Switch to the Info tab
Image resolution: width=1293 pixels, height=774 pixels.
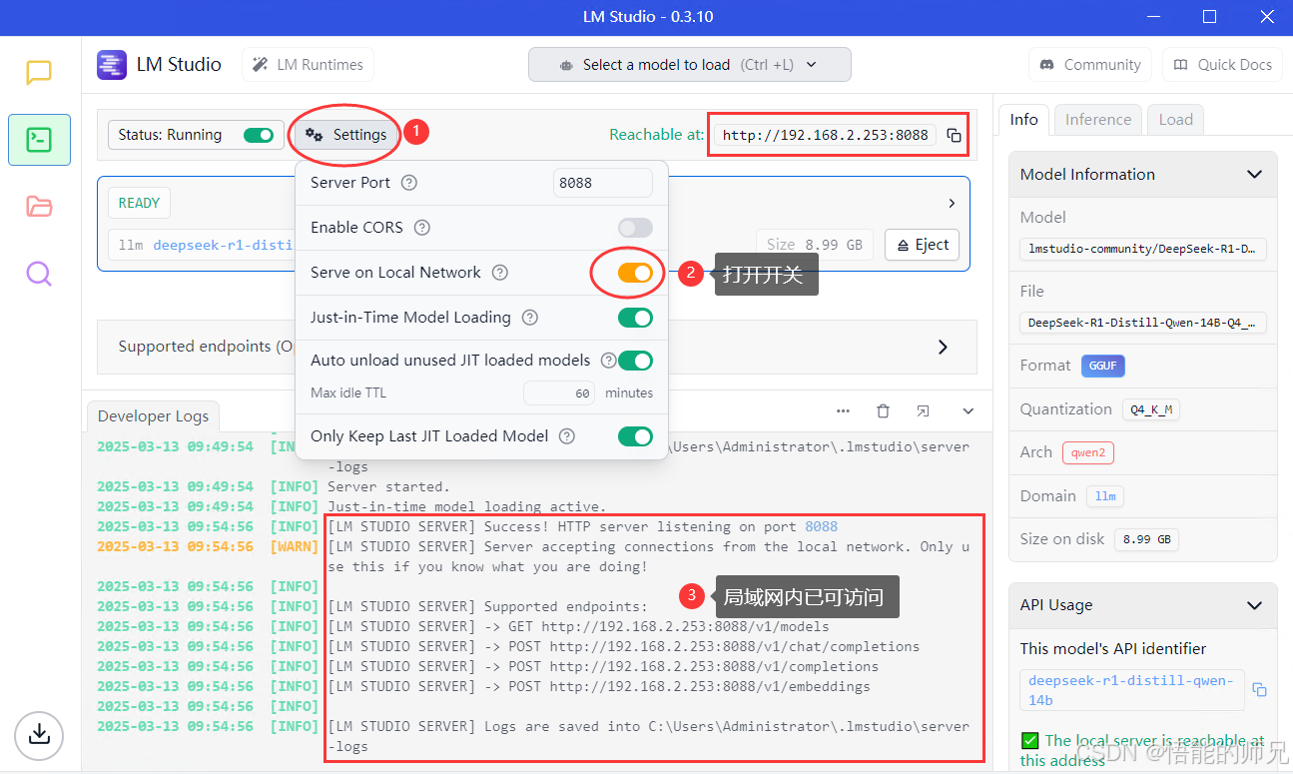1023,120
